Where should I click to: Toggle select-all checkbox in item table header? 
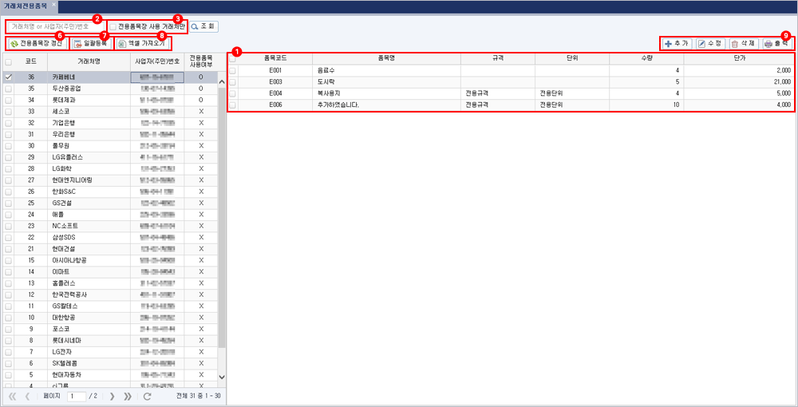point(232,58)
